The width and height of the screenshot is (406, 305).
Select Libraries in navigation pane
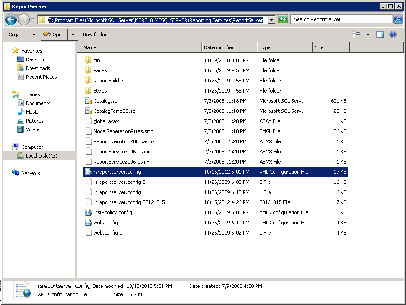tap(30, 94)
